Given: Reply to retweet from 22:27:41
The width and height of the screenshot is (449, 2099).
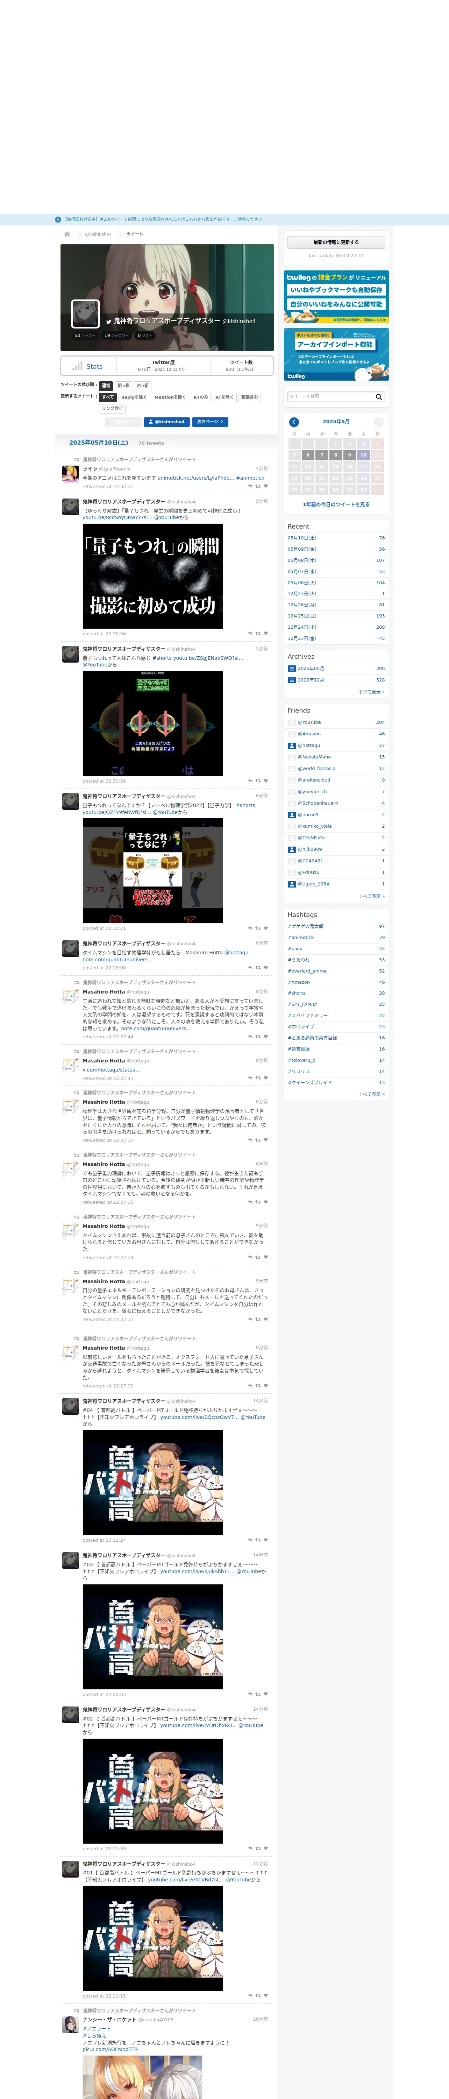Looking at the screenshot, I should pos(250,1078).
